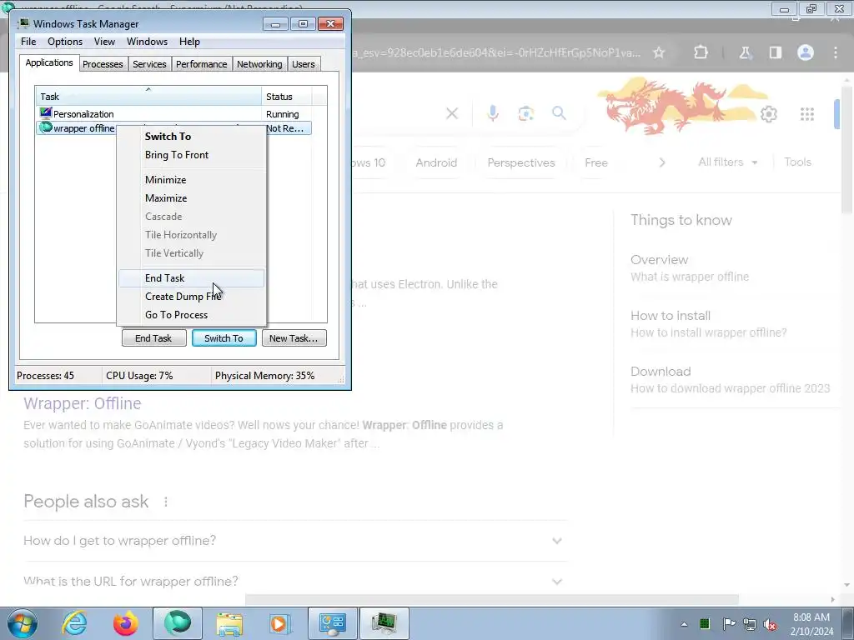The image size is (854, 640).
Task: Select the Personalization task row
Action: 173,114
